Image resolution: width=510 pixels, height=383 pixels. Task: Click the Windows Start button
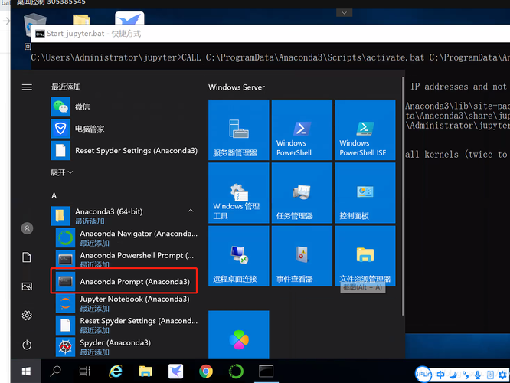coord(26,372)
